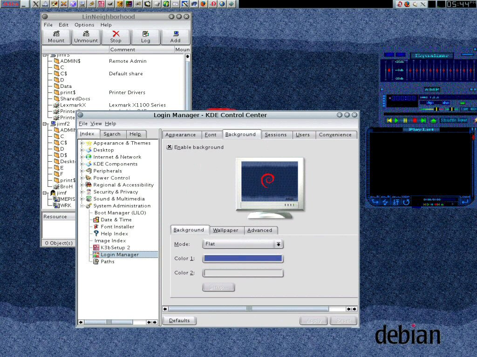Open the Wallpaper sub-tab
Viewport: 477px width, 357px height.
click(225, 230)
